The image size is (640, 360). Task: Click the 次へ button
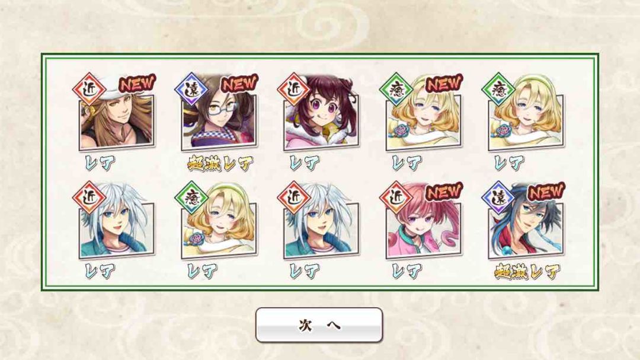tap(319, 325)
